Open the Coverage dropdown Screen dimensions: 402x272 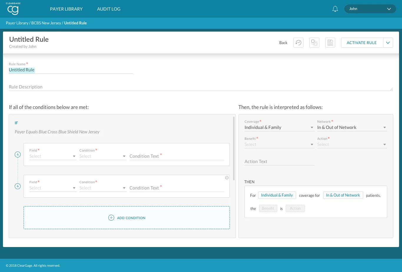(x=279, y=127)
